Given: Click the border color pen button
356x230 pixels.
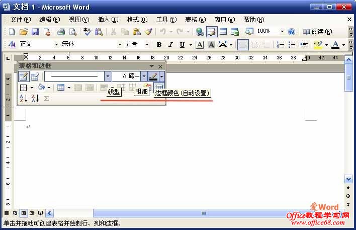Looking at the screenshot, I should click(x=153, y=76).
